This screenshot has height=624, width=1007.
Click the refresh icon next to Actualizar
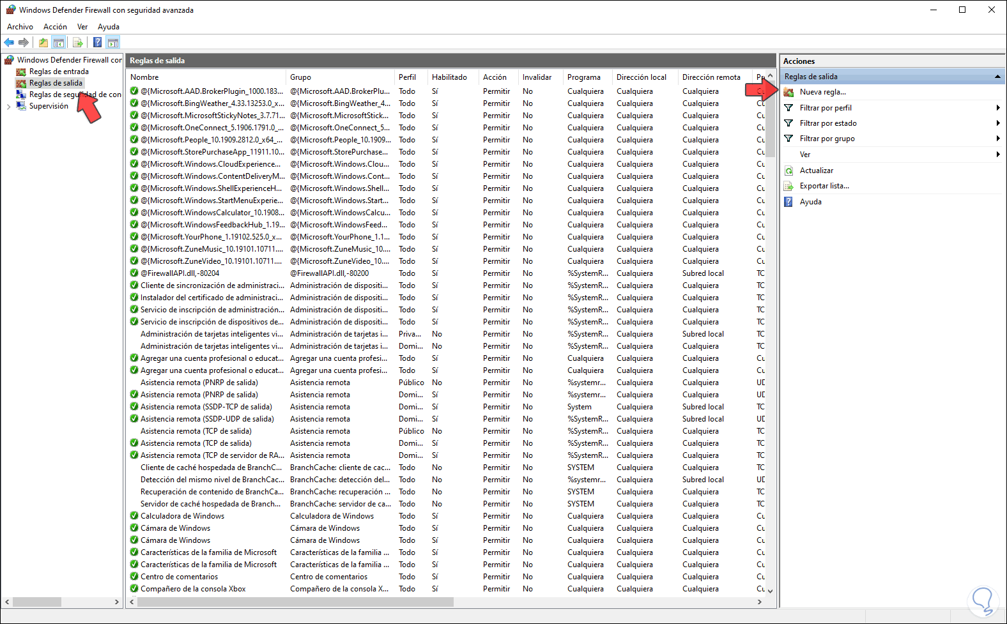[x=788, y=171]
